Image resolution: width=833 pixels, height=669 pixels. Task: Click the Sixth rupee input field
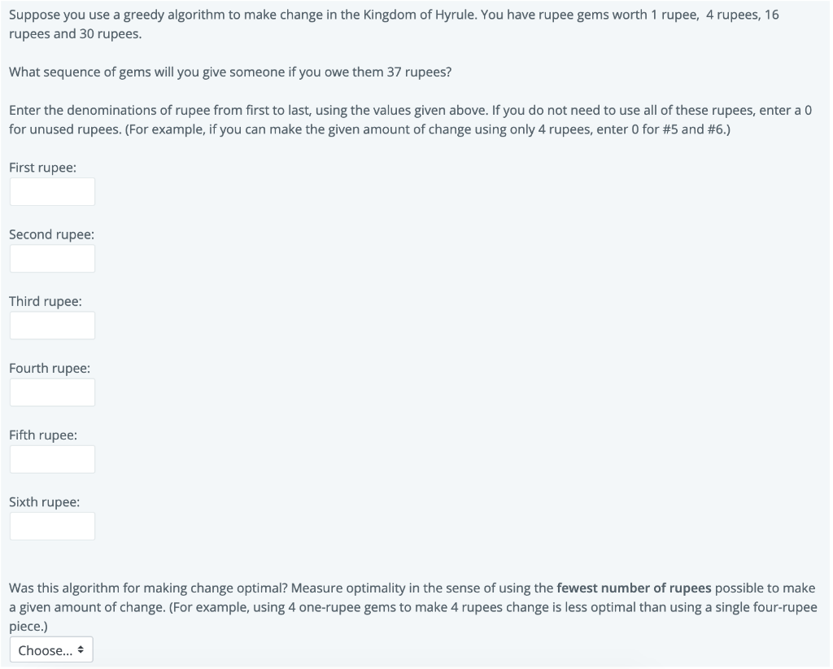[52, 525]
